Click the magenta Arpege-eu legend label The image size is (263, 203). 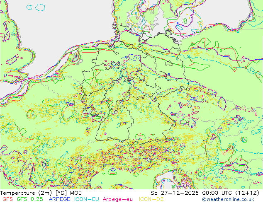[x=117, y=200]
